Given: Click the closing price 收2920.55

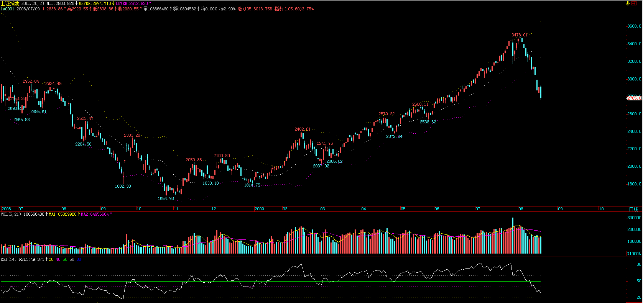Looking at the screenshot, I should point(128,9).
